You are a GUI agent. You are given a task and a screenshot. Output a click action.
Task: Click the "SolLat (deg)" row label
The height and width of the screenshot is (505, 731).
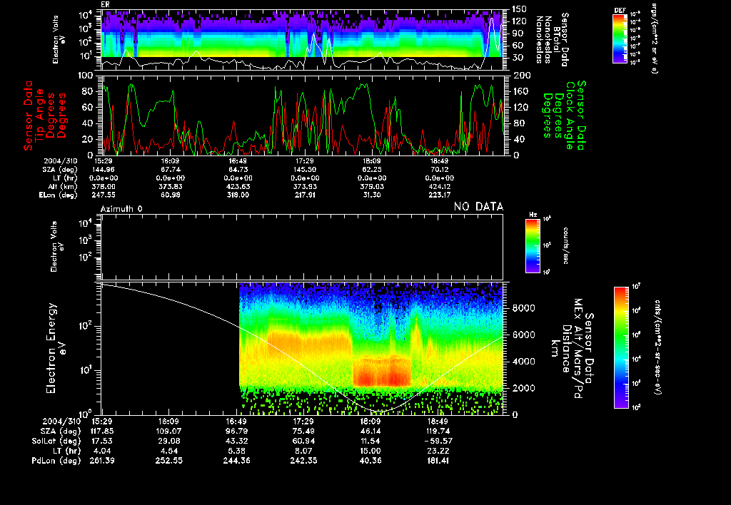(56, 442)
